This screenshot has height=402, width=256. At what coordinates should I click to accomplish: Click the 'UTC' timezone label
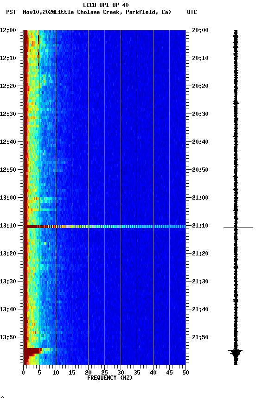192,12
